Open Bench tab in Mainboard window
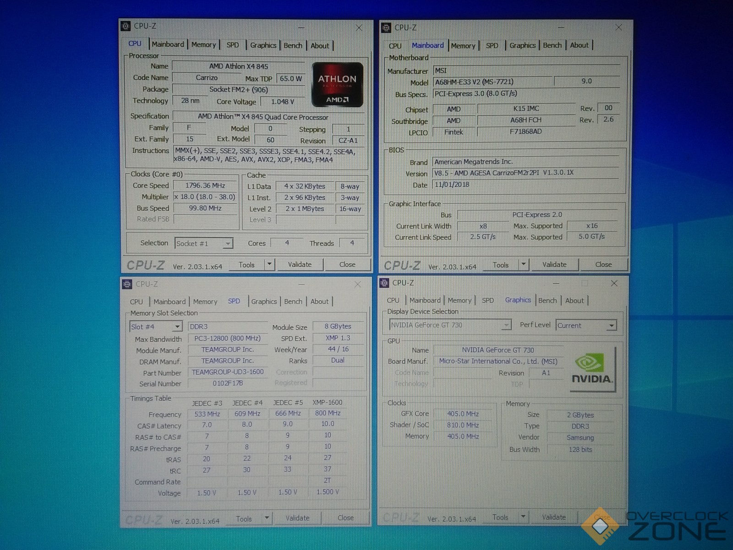This screenshot has height=550, width=733. [x=552, y=45]
